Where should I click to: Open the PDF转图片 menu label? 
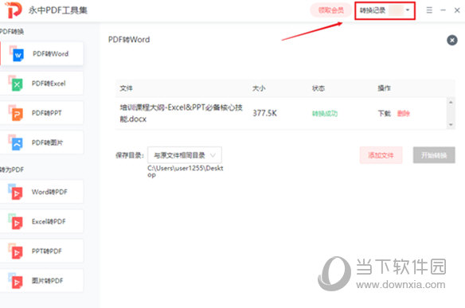pyautogui.click(x=47, y=142)
